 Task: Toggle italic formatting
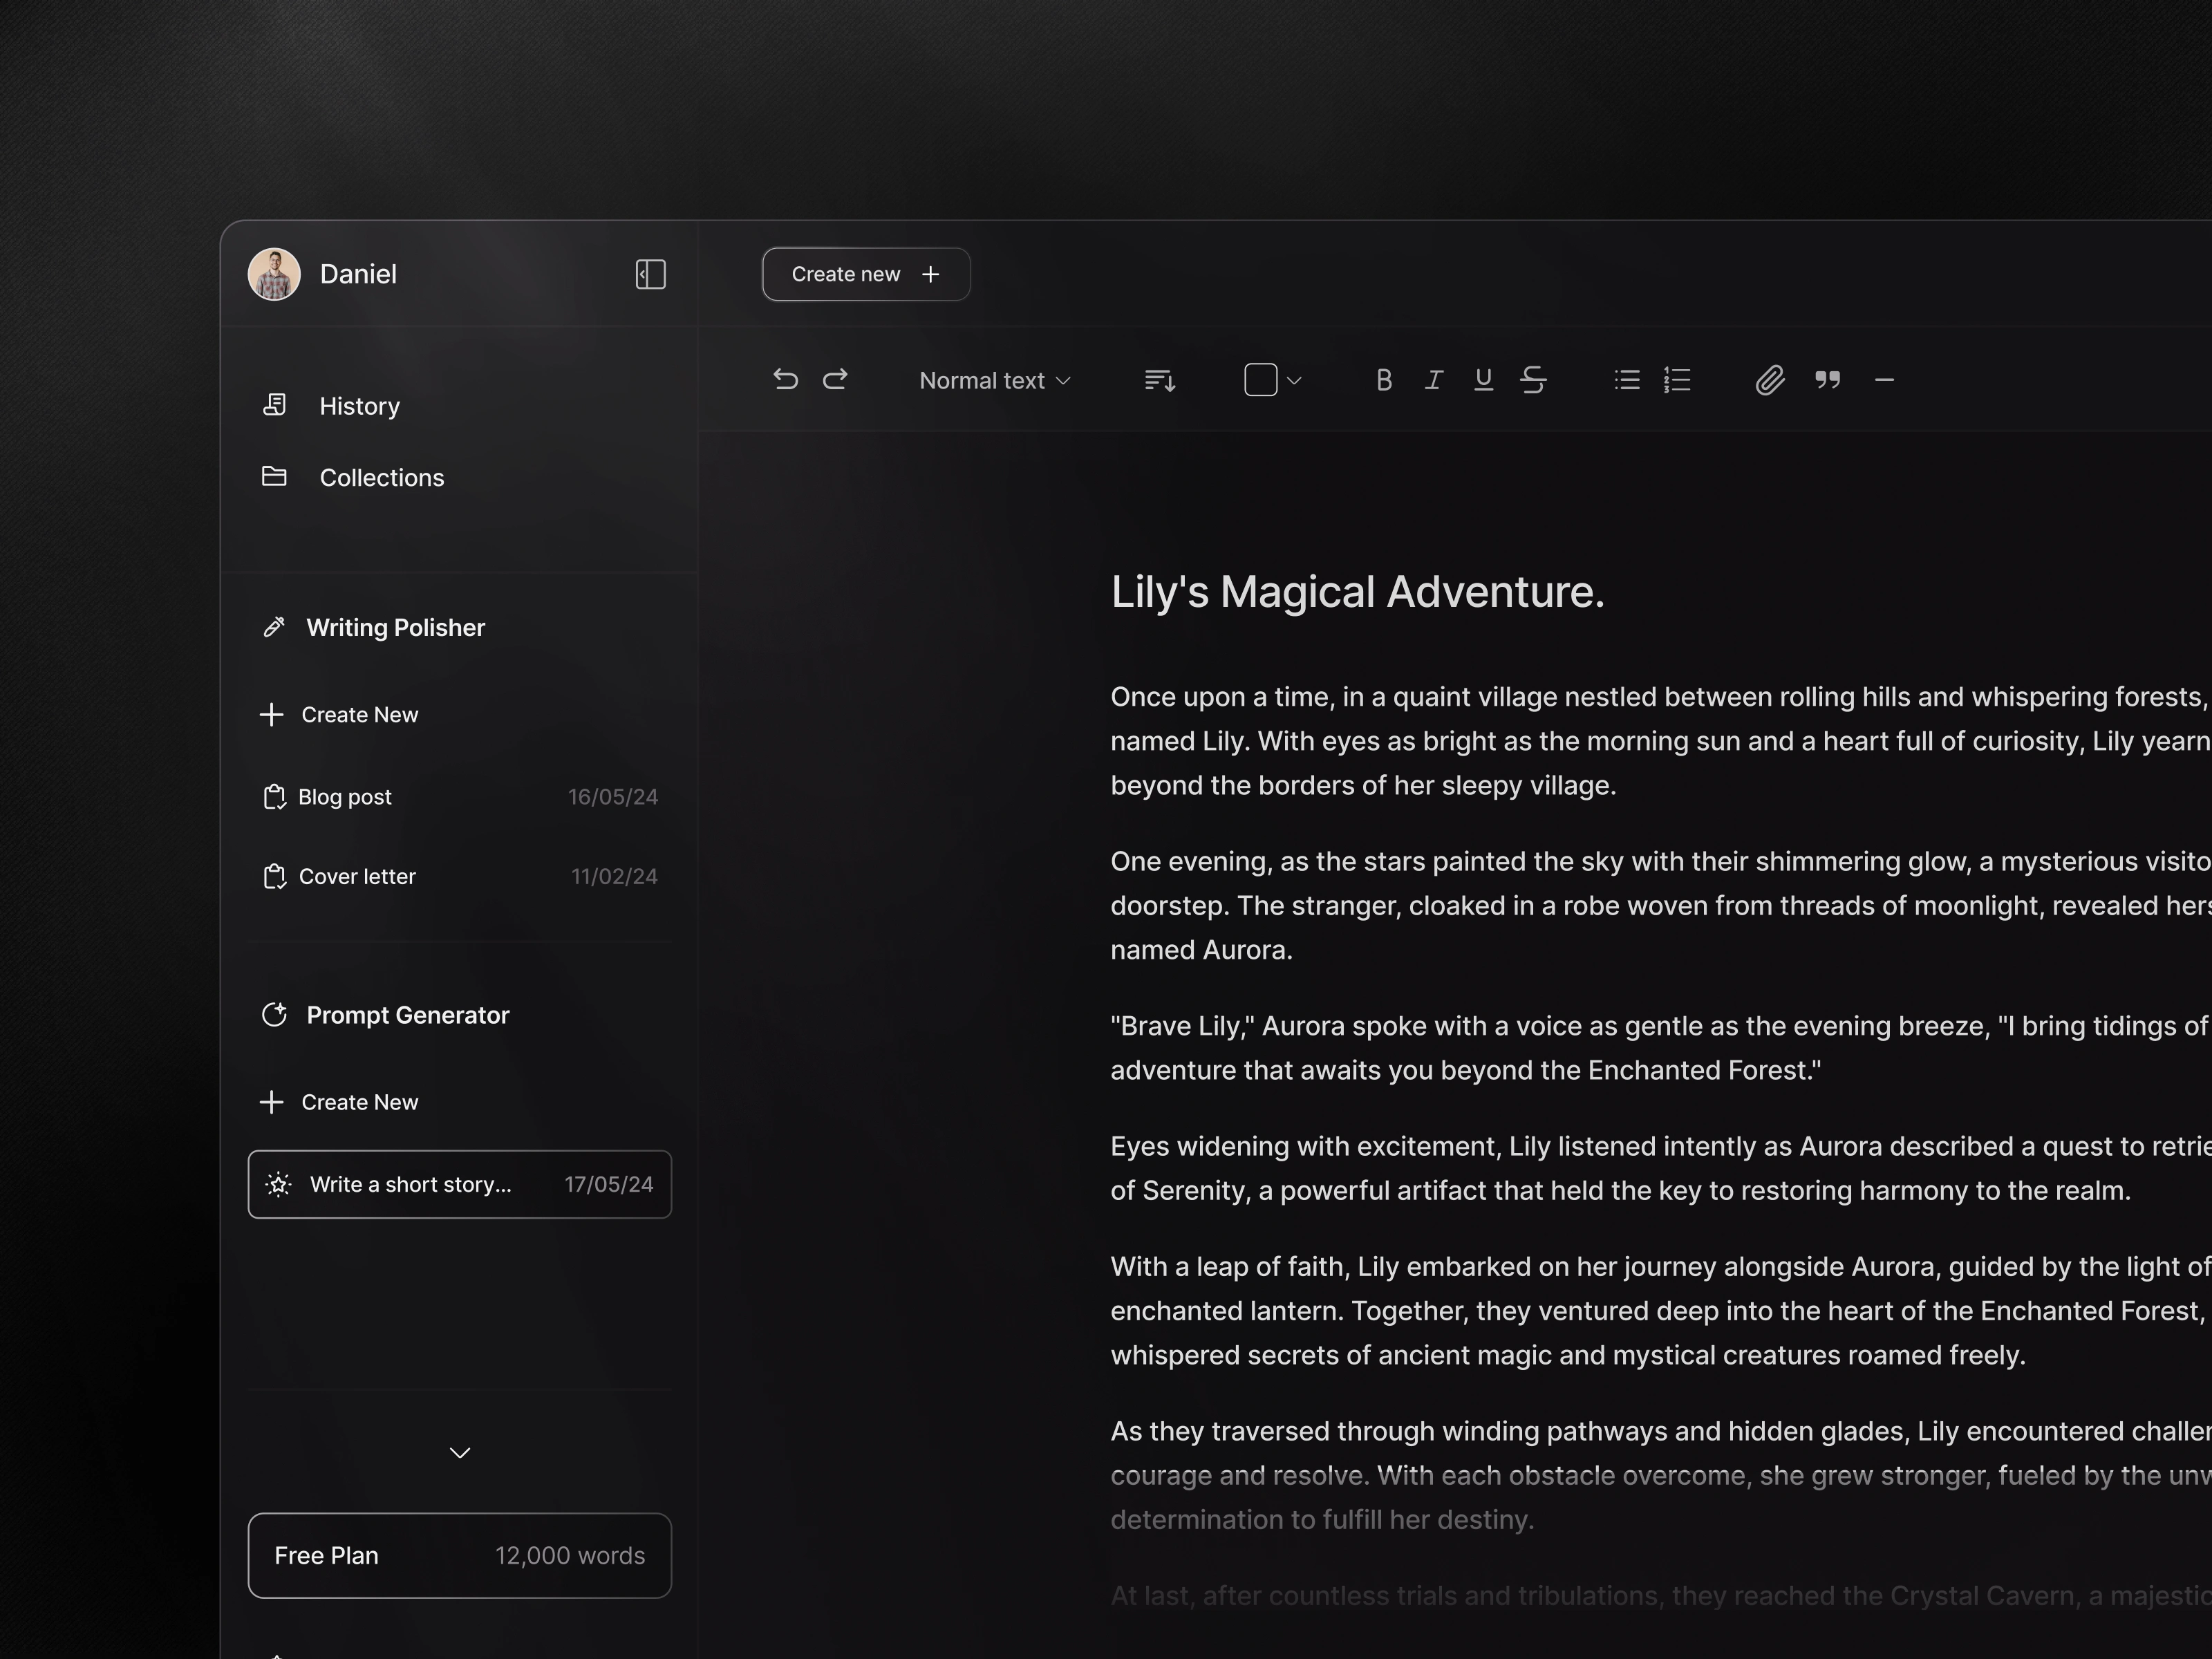(x=1433, y=380)
